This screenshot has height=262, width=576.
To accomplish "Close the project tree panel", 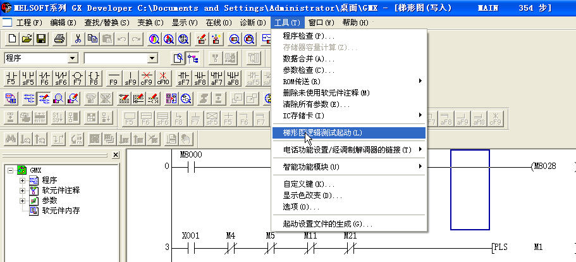I will click(115, 154).
